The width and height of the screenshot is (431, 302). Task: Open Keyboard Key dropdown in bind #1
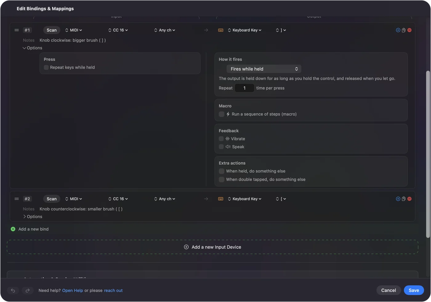[x=245, y=30]
